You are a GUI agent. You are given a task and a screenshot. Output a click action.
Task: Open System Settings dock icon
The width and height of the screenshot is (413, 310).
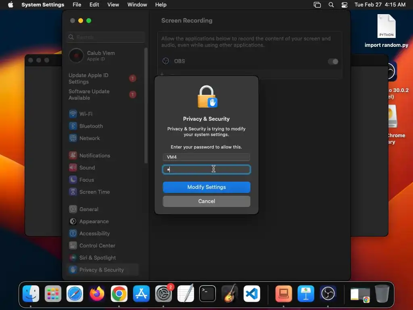pos(163,294)
